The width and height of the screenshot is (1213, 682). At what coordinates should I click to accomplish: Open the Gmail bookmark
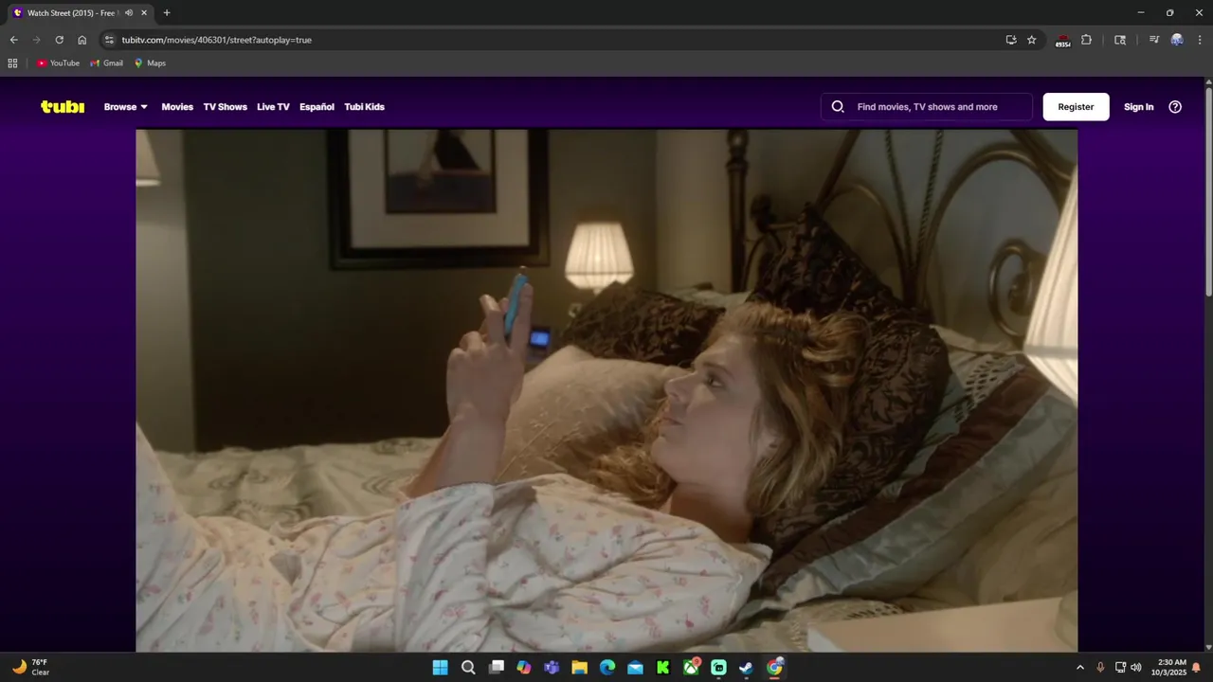point(107,63)
